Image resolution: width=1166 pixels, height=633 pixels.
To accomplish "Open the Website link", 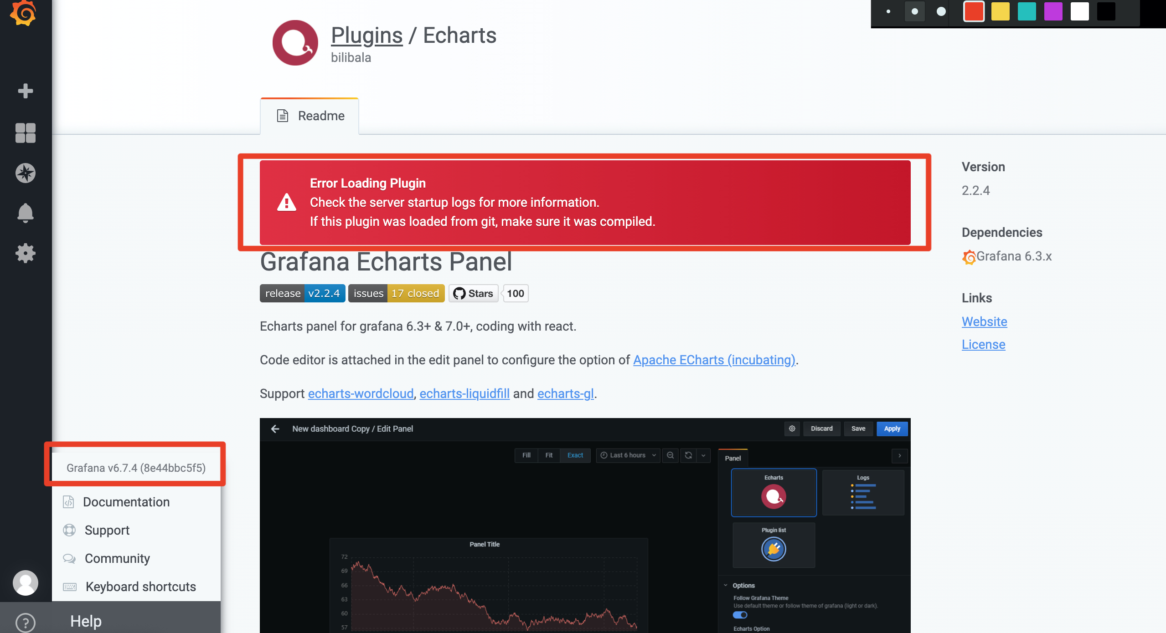I will (x=985, y=322).
